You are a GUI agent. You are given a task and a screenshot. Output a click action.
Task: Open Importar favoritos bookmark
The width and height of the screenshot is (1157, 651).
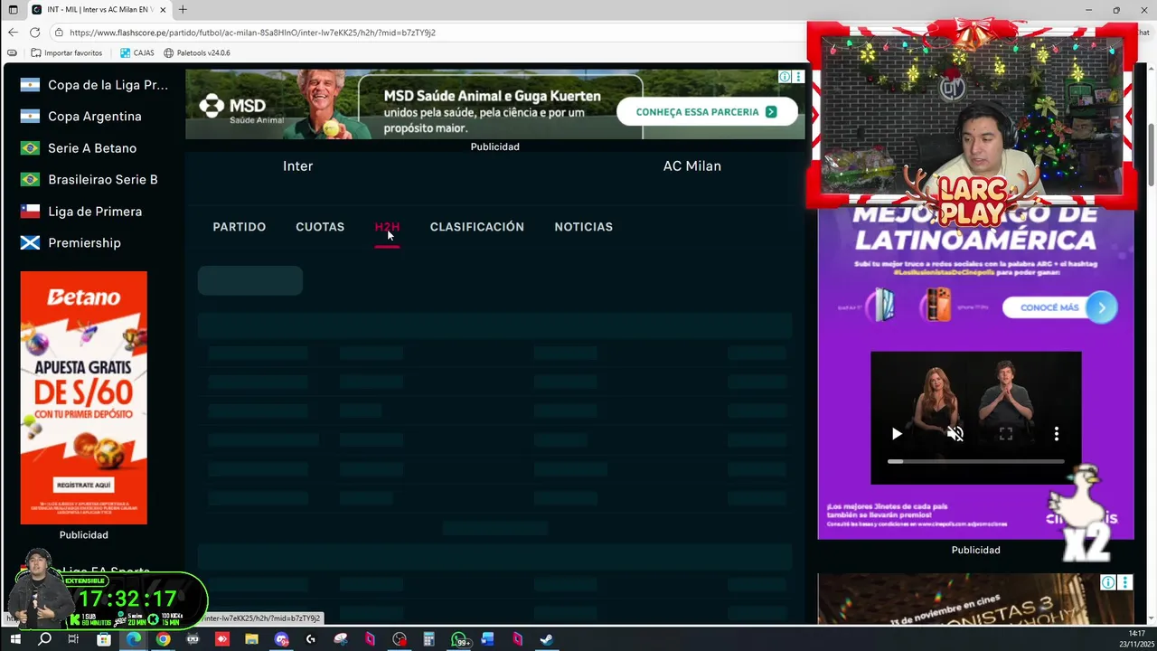click(66, 53)
